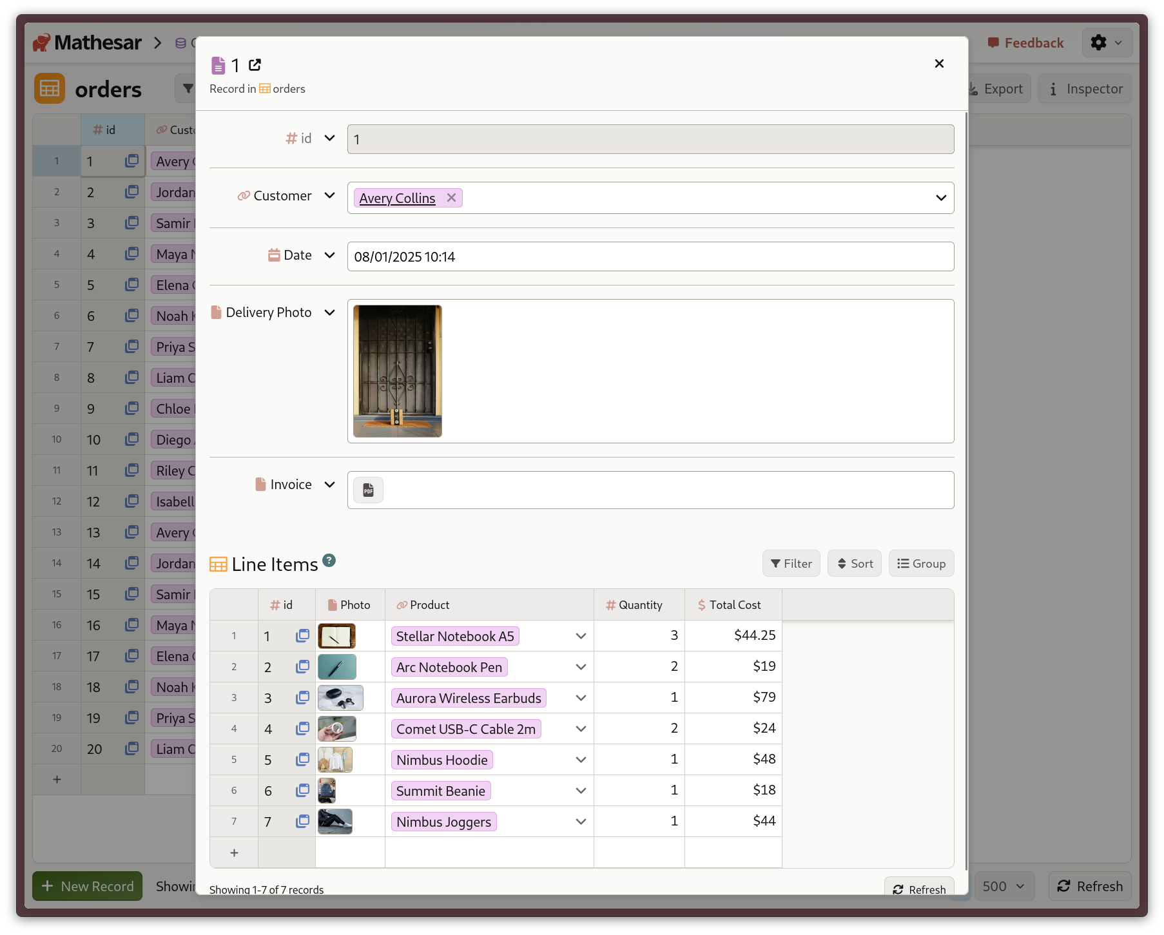The height and width of the screenshot is (935, 1164).
Task: Open the Inspector panel
Action: [x=1085, y=88]
